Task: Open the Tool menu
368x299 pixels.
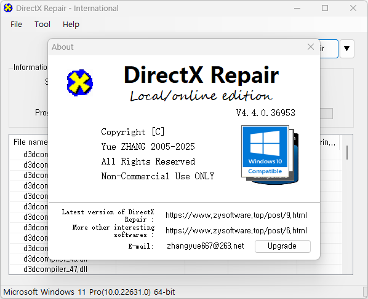Action: tap(42, 24)
